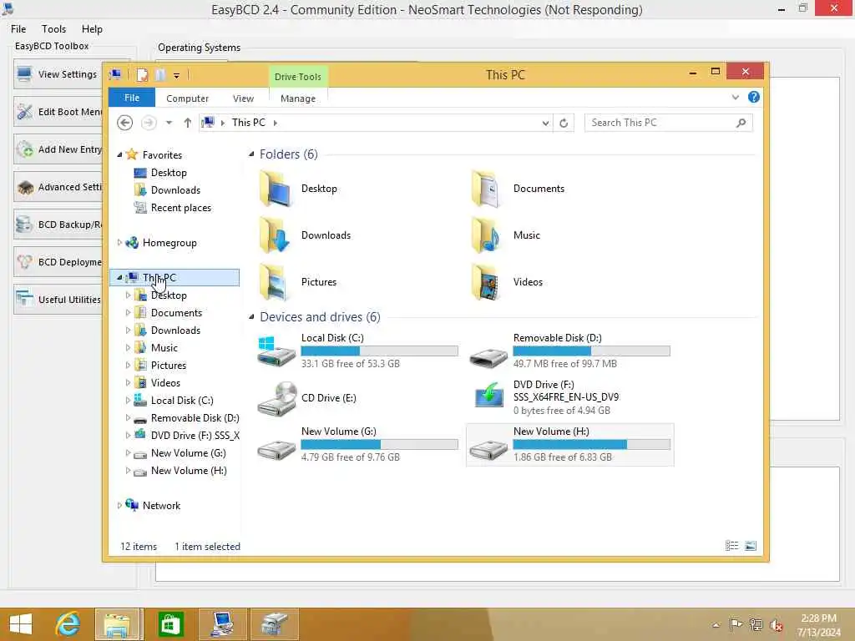The image size is (855, 641).
Task: Open the Help menu in EasyBCD
Action: [92, 29]
